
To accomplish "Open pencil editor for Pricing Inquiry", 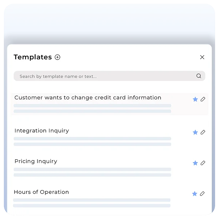I will pos(203,163).
